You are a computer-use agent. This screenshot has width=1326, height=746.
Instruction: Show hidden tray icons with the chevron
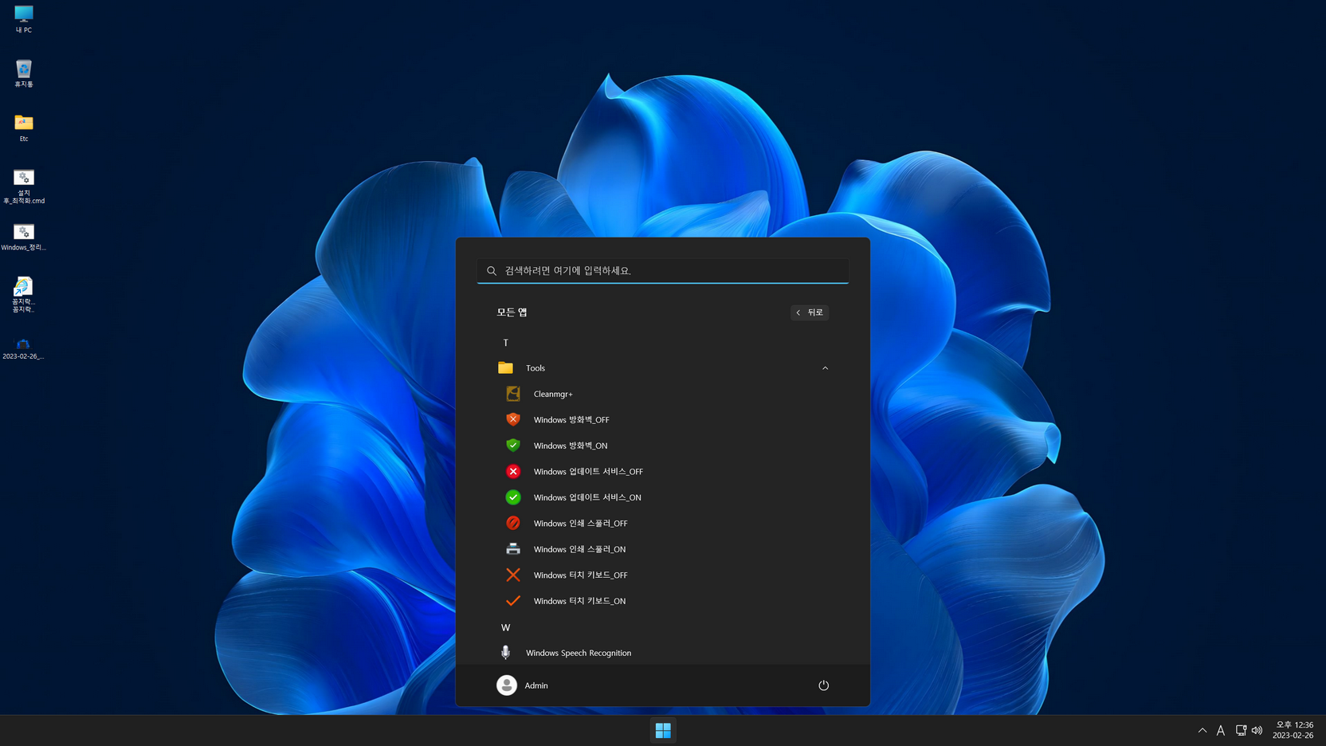tap(1202, 730)
